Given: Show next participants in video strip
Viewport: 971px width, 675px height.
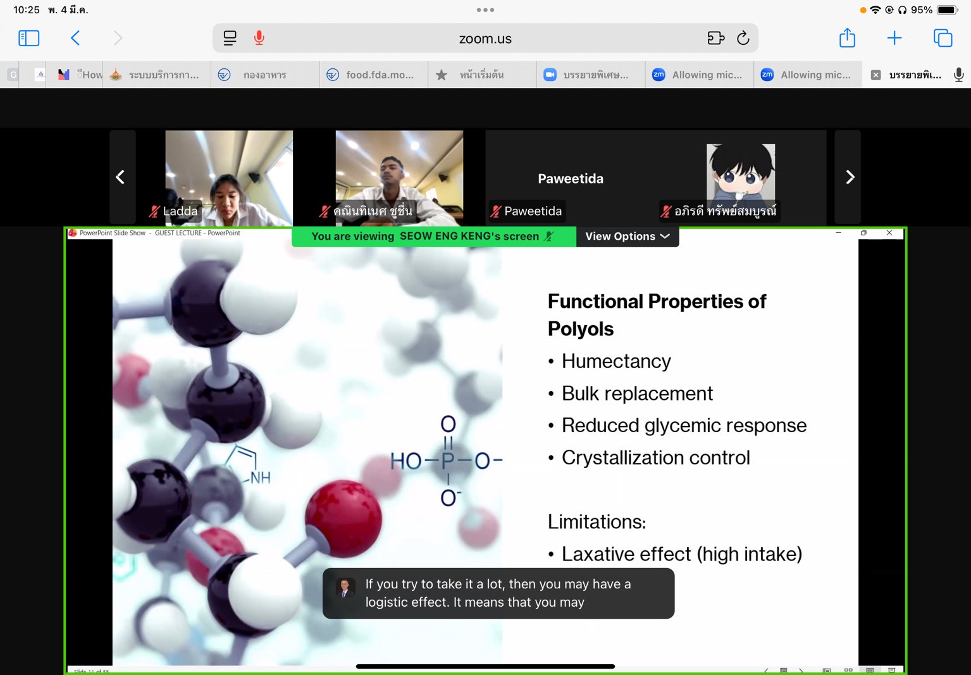Looking at the screenshot, I should click(x=849, y=177).
